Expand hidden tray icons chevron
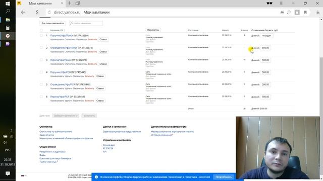323x181 pixels. [x=11, y=130]
